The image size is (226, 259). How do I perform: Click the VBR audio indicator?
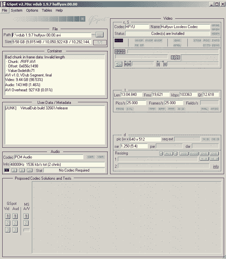click(x=101, y=157)
